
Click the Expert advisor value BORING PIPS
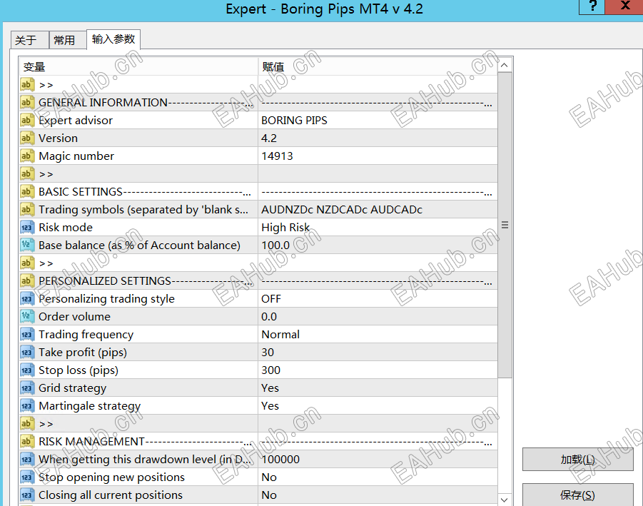click(378, 120)
